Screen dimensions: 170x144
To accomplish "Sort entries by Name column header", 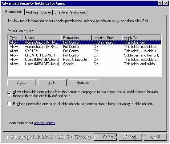I will (x=42, y=38).
